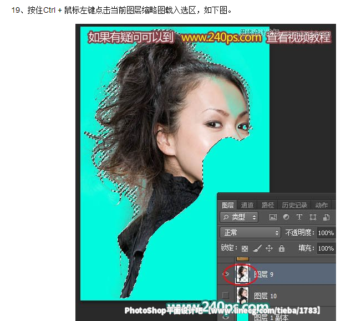The width and height of the screenshot is (351, 321).
Task: Lock layer position move icon
Action: (x=269, y=248)
